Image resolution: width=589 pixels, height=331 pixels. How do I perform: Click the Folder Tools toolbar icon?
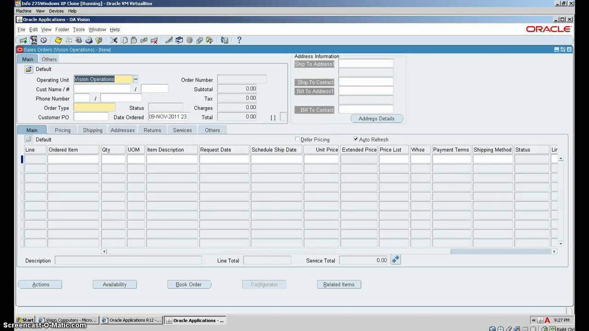tap(209, 40)
